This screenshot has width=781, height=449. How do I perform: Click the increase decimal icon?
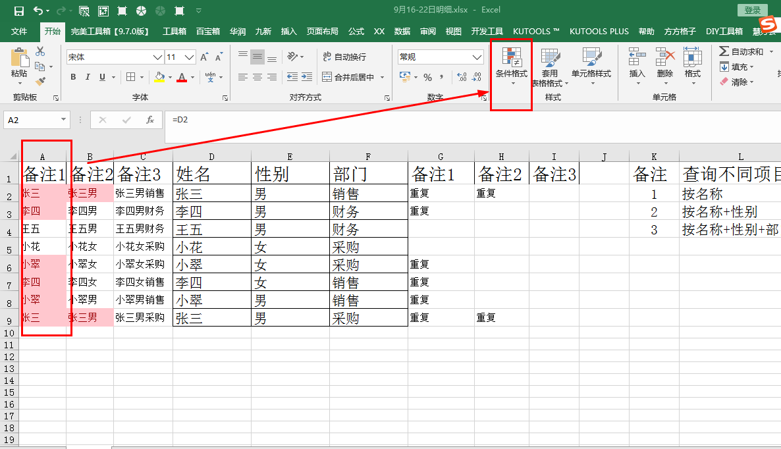point(462,77)
